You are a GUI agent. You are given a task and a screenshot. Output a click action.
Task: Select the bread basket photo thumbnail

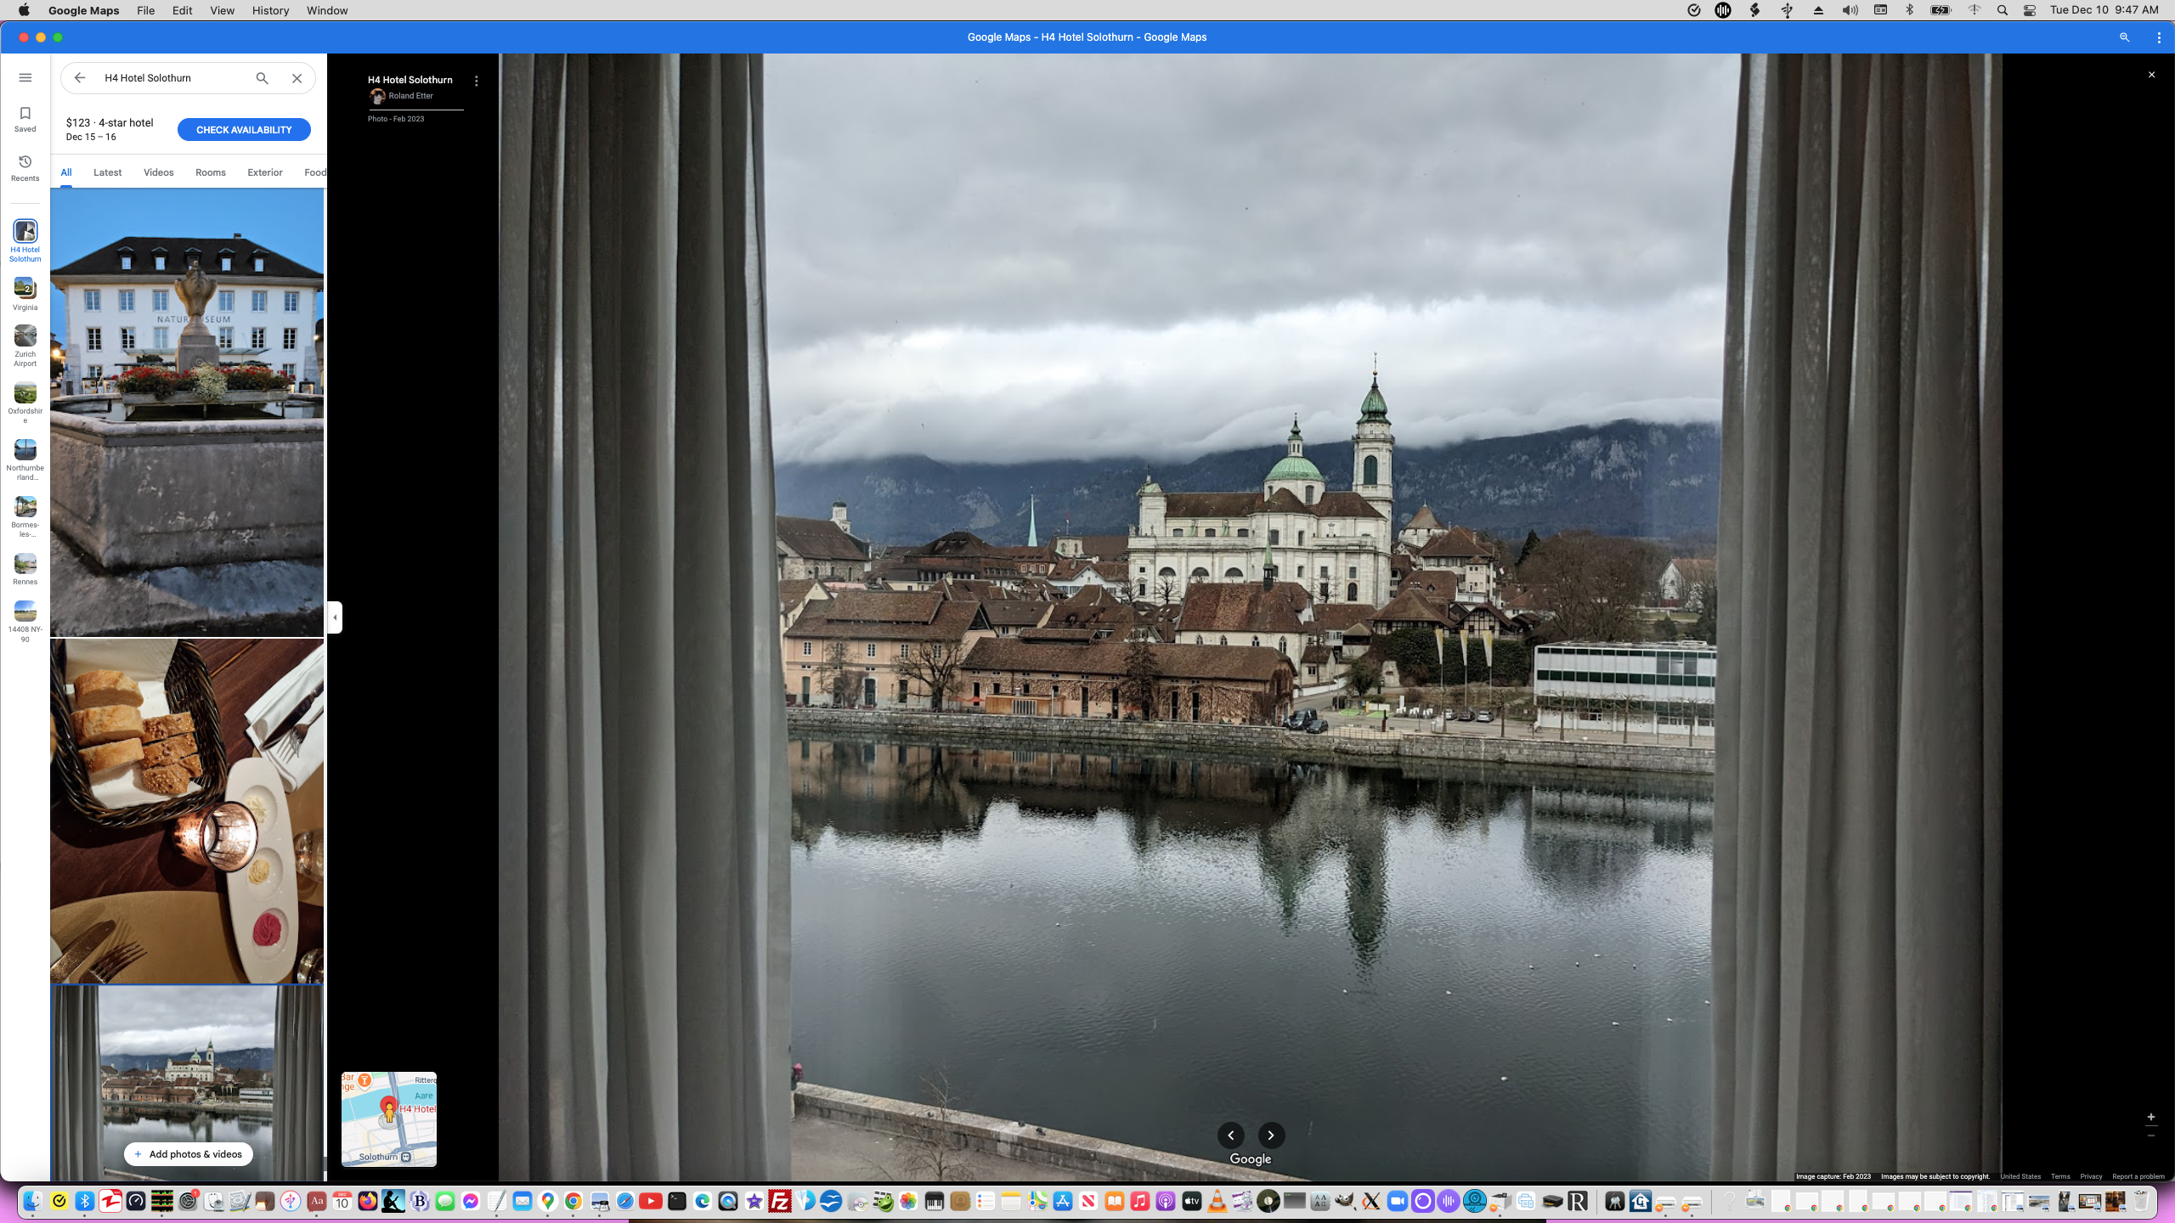click(187, 811)
